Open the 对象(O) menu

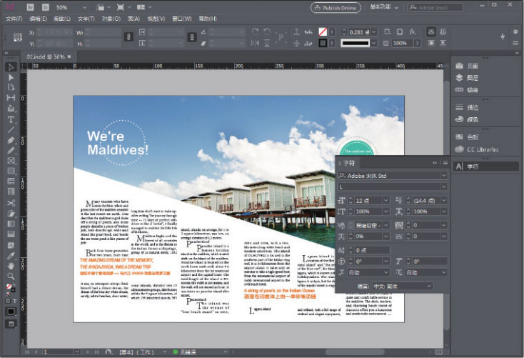click(x=111, y=19)
